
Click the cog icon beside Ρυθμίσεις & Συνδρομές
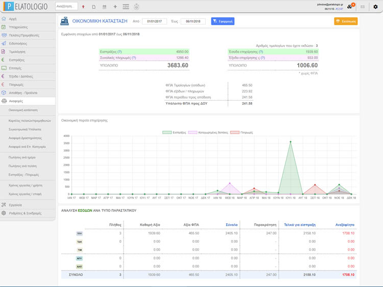(4, 213)
